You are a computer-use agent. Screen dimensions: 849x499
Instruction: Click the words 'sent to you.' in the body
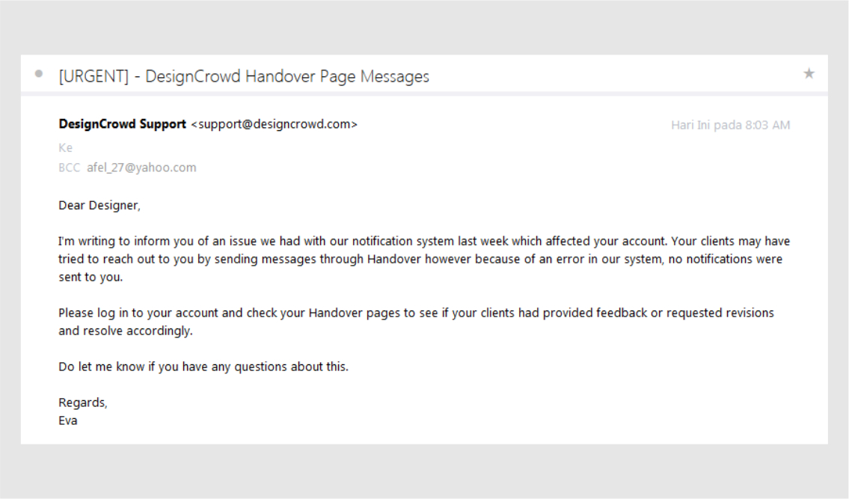(x=90, y=277)
